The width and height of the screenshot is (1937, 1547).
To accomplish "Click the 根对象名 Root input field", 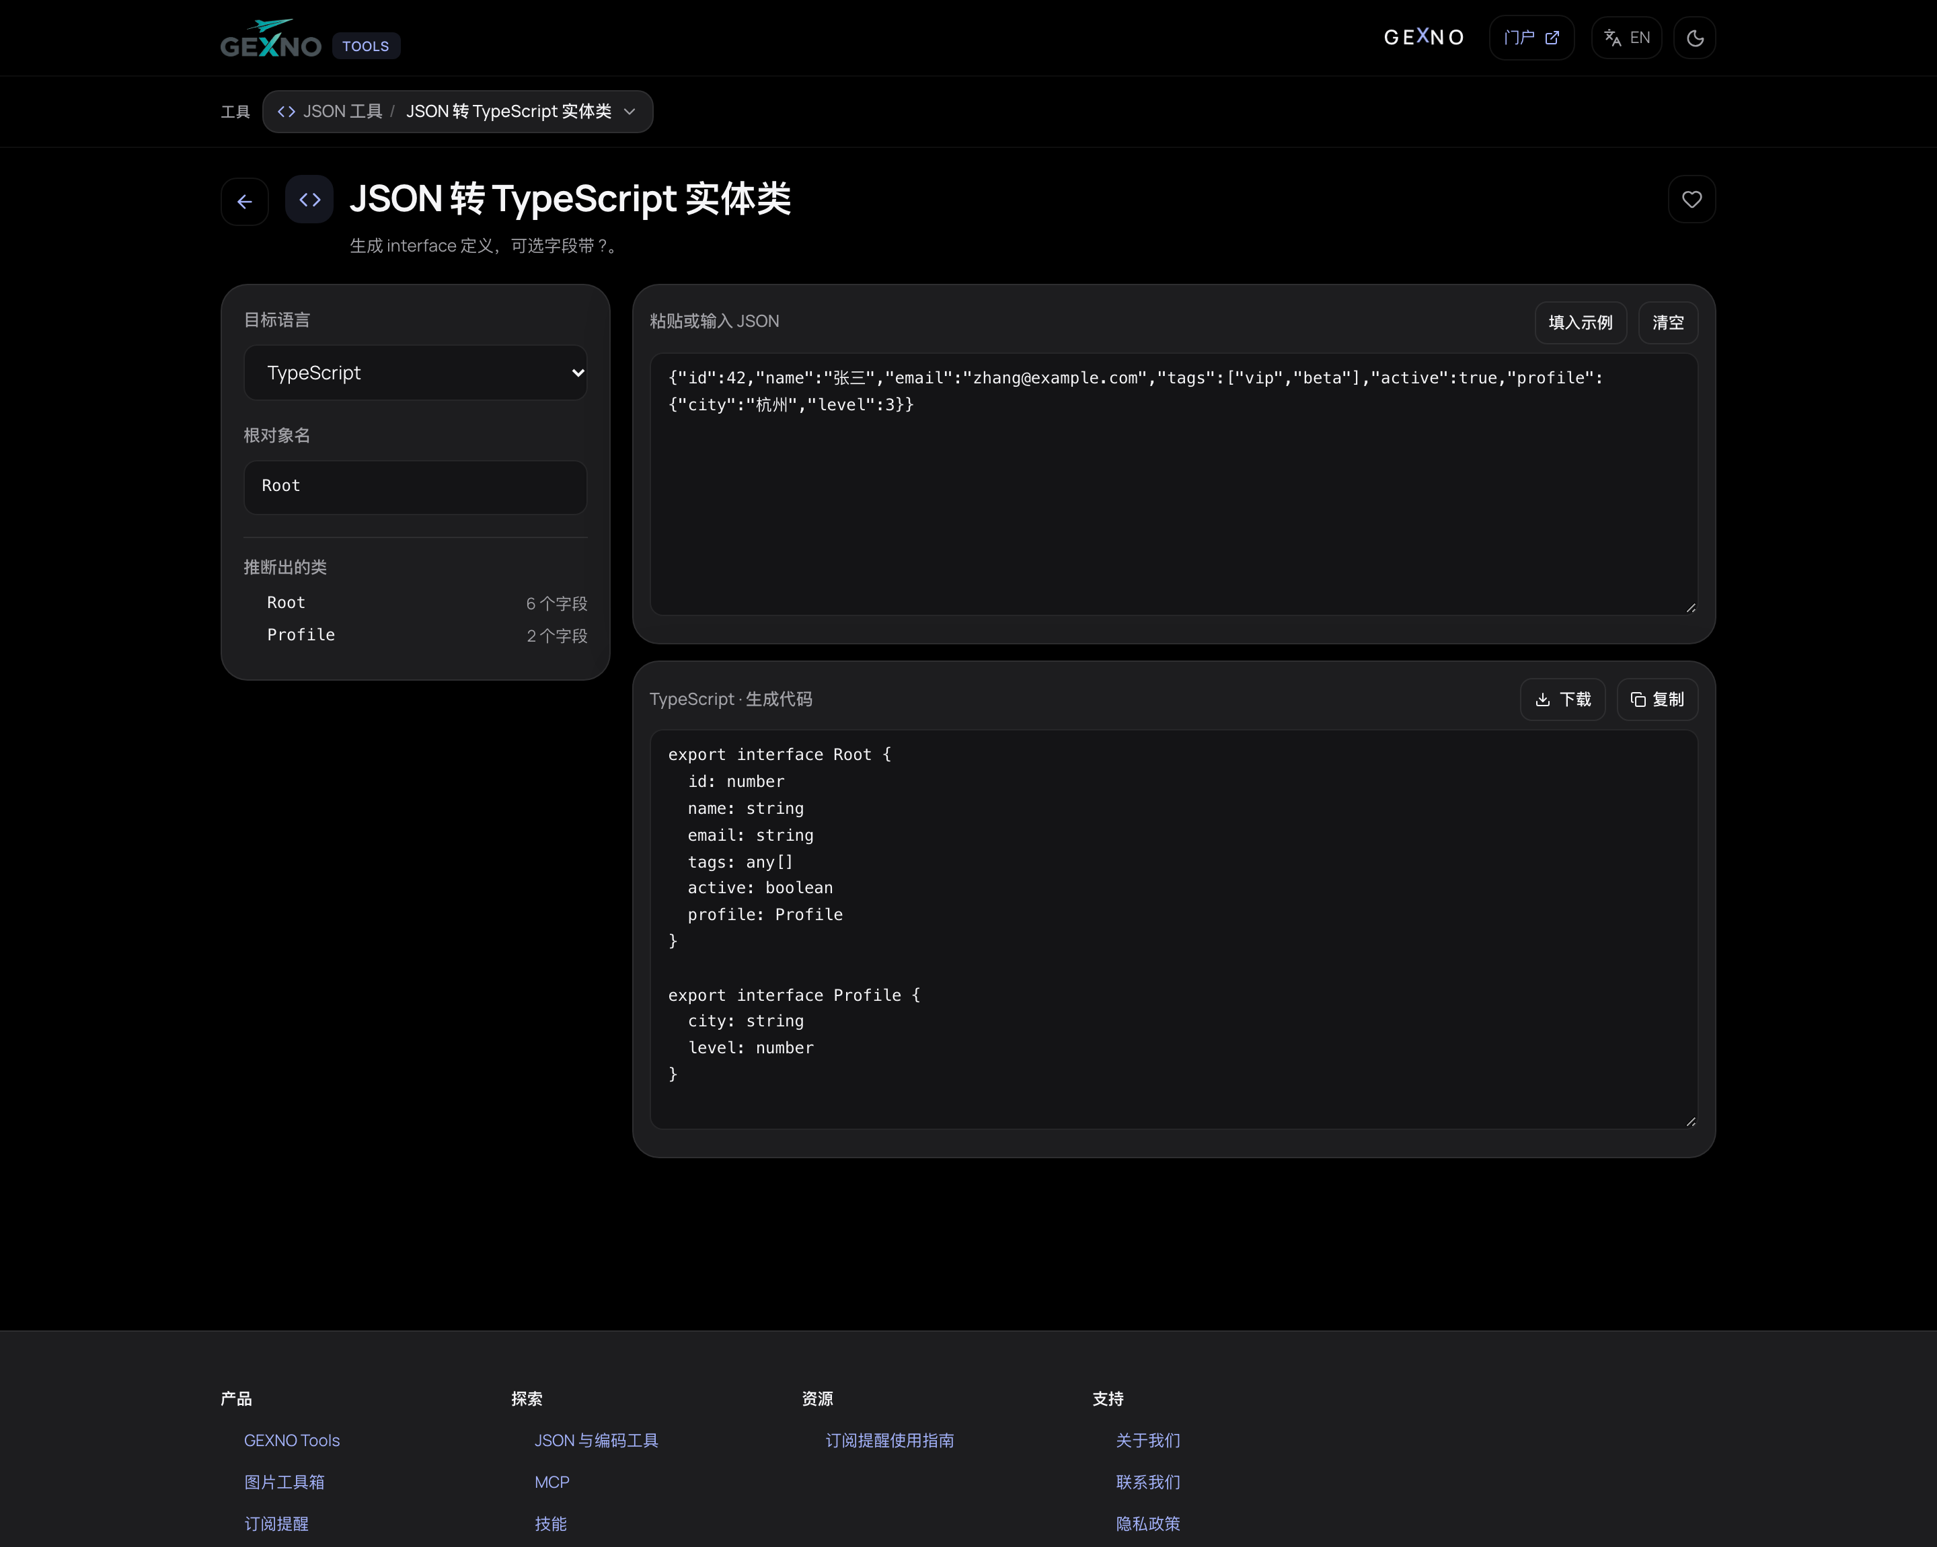I will (415, 487).
